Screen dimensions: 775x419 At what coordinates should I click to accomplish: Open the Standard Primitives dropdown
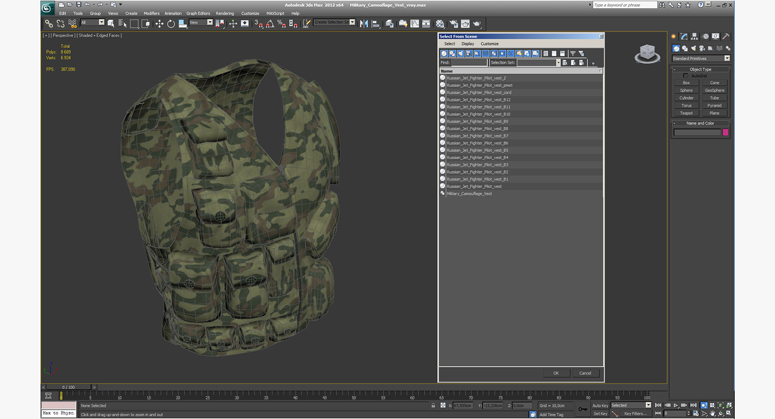[727, 59]
